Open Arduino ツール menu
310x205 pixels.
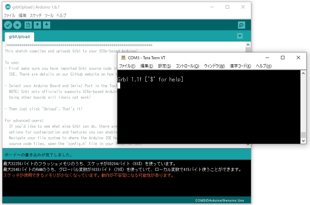49,15
